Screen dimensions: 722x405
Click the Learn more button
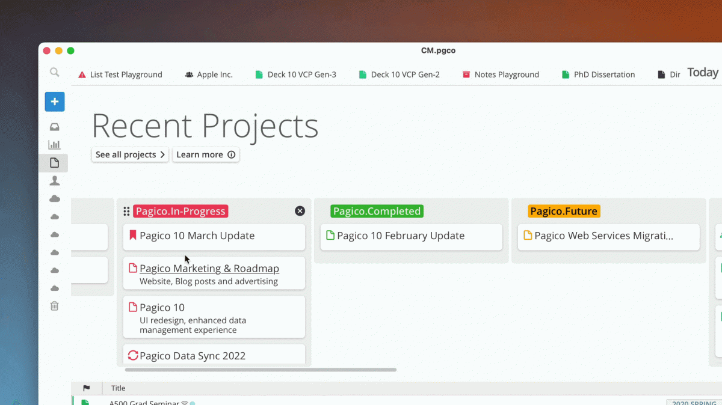[x=206, y=154]
